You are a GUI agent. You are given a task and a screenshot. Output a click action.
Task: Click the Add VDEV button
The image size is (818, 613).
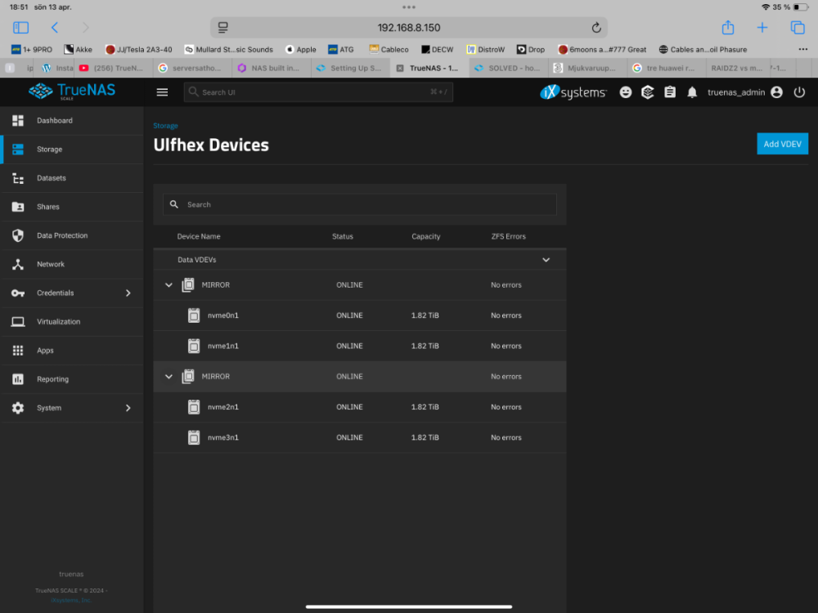782,144
